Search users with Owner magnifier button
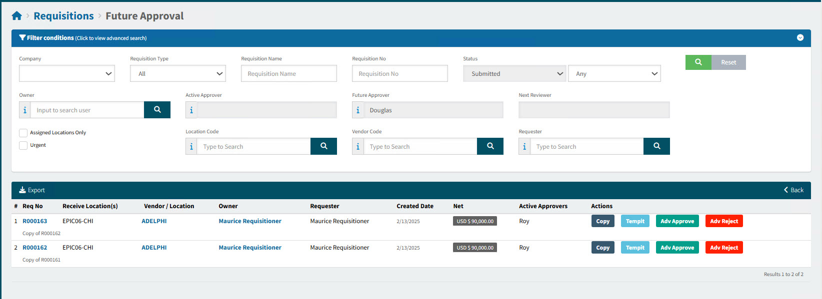 [x=157, y=110]
